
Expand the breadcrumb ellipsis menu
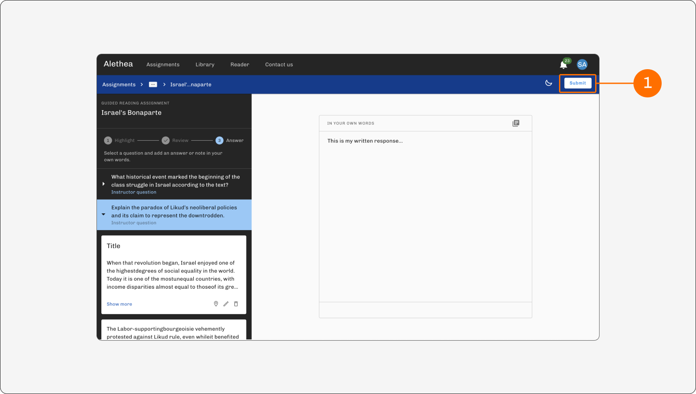153,84
